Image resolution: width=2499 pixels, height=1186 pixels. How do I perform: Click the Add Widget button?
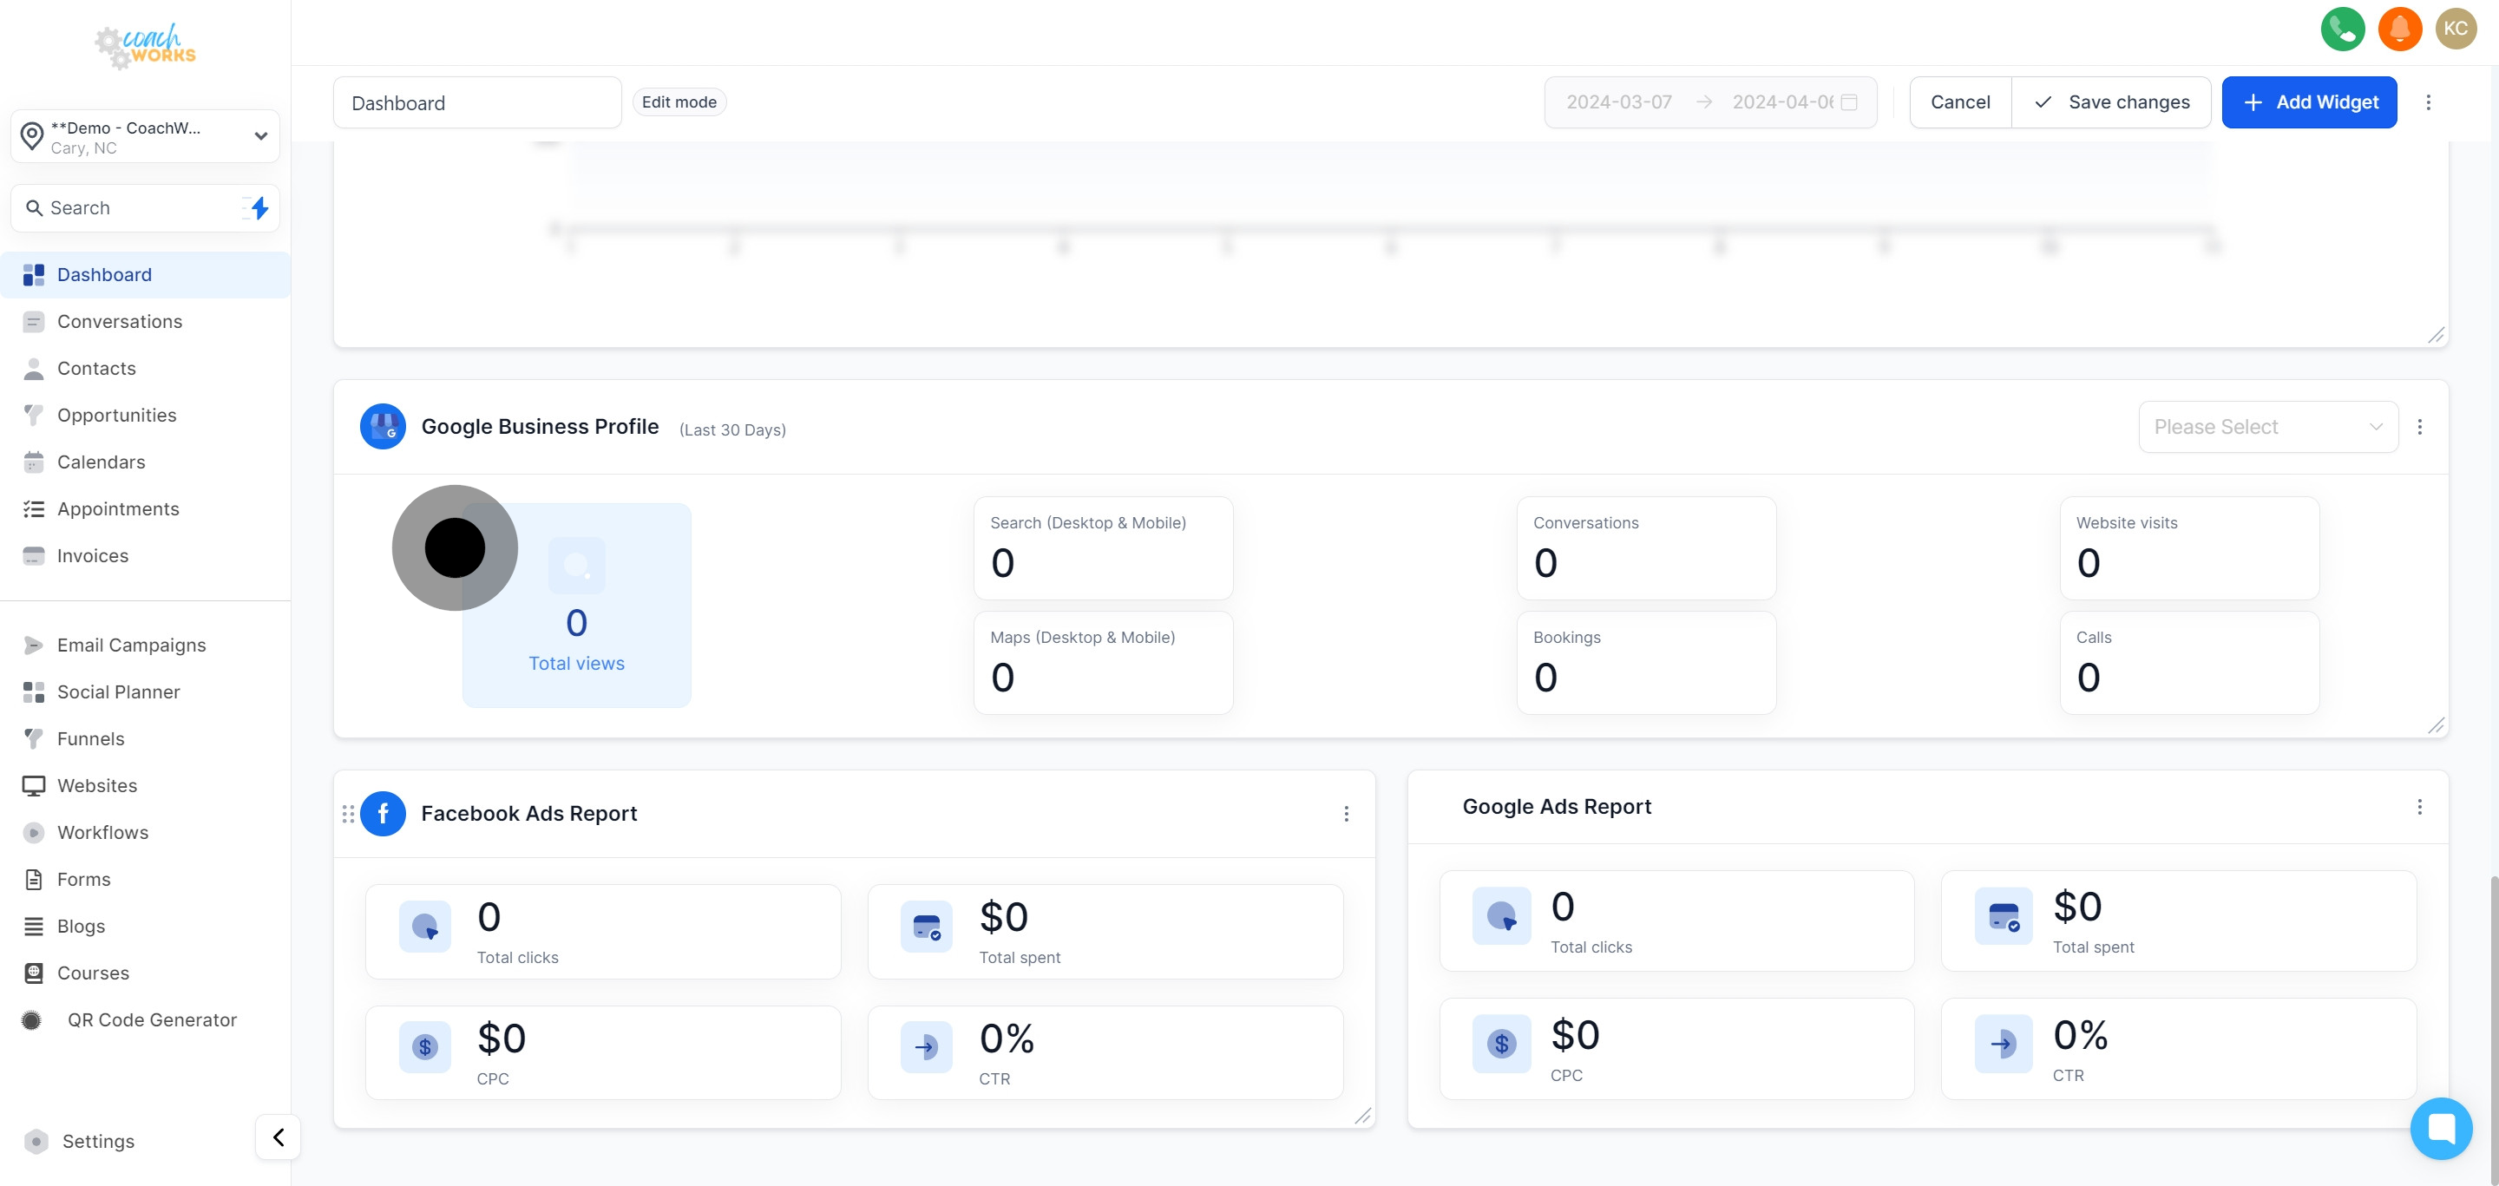click(2309, 102)
